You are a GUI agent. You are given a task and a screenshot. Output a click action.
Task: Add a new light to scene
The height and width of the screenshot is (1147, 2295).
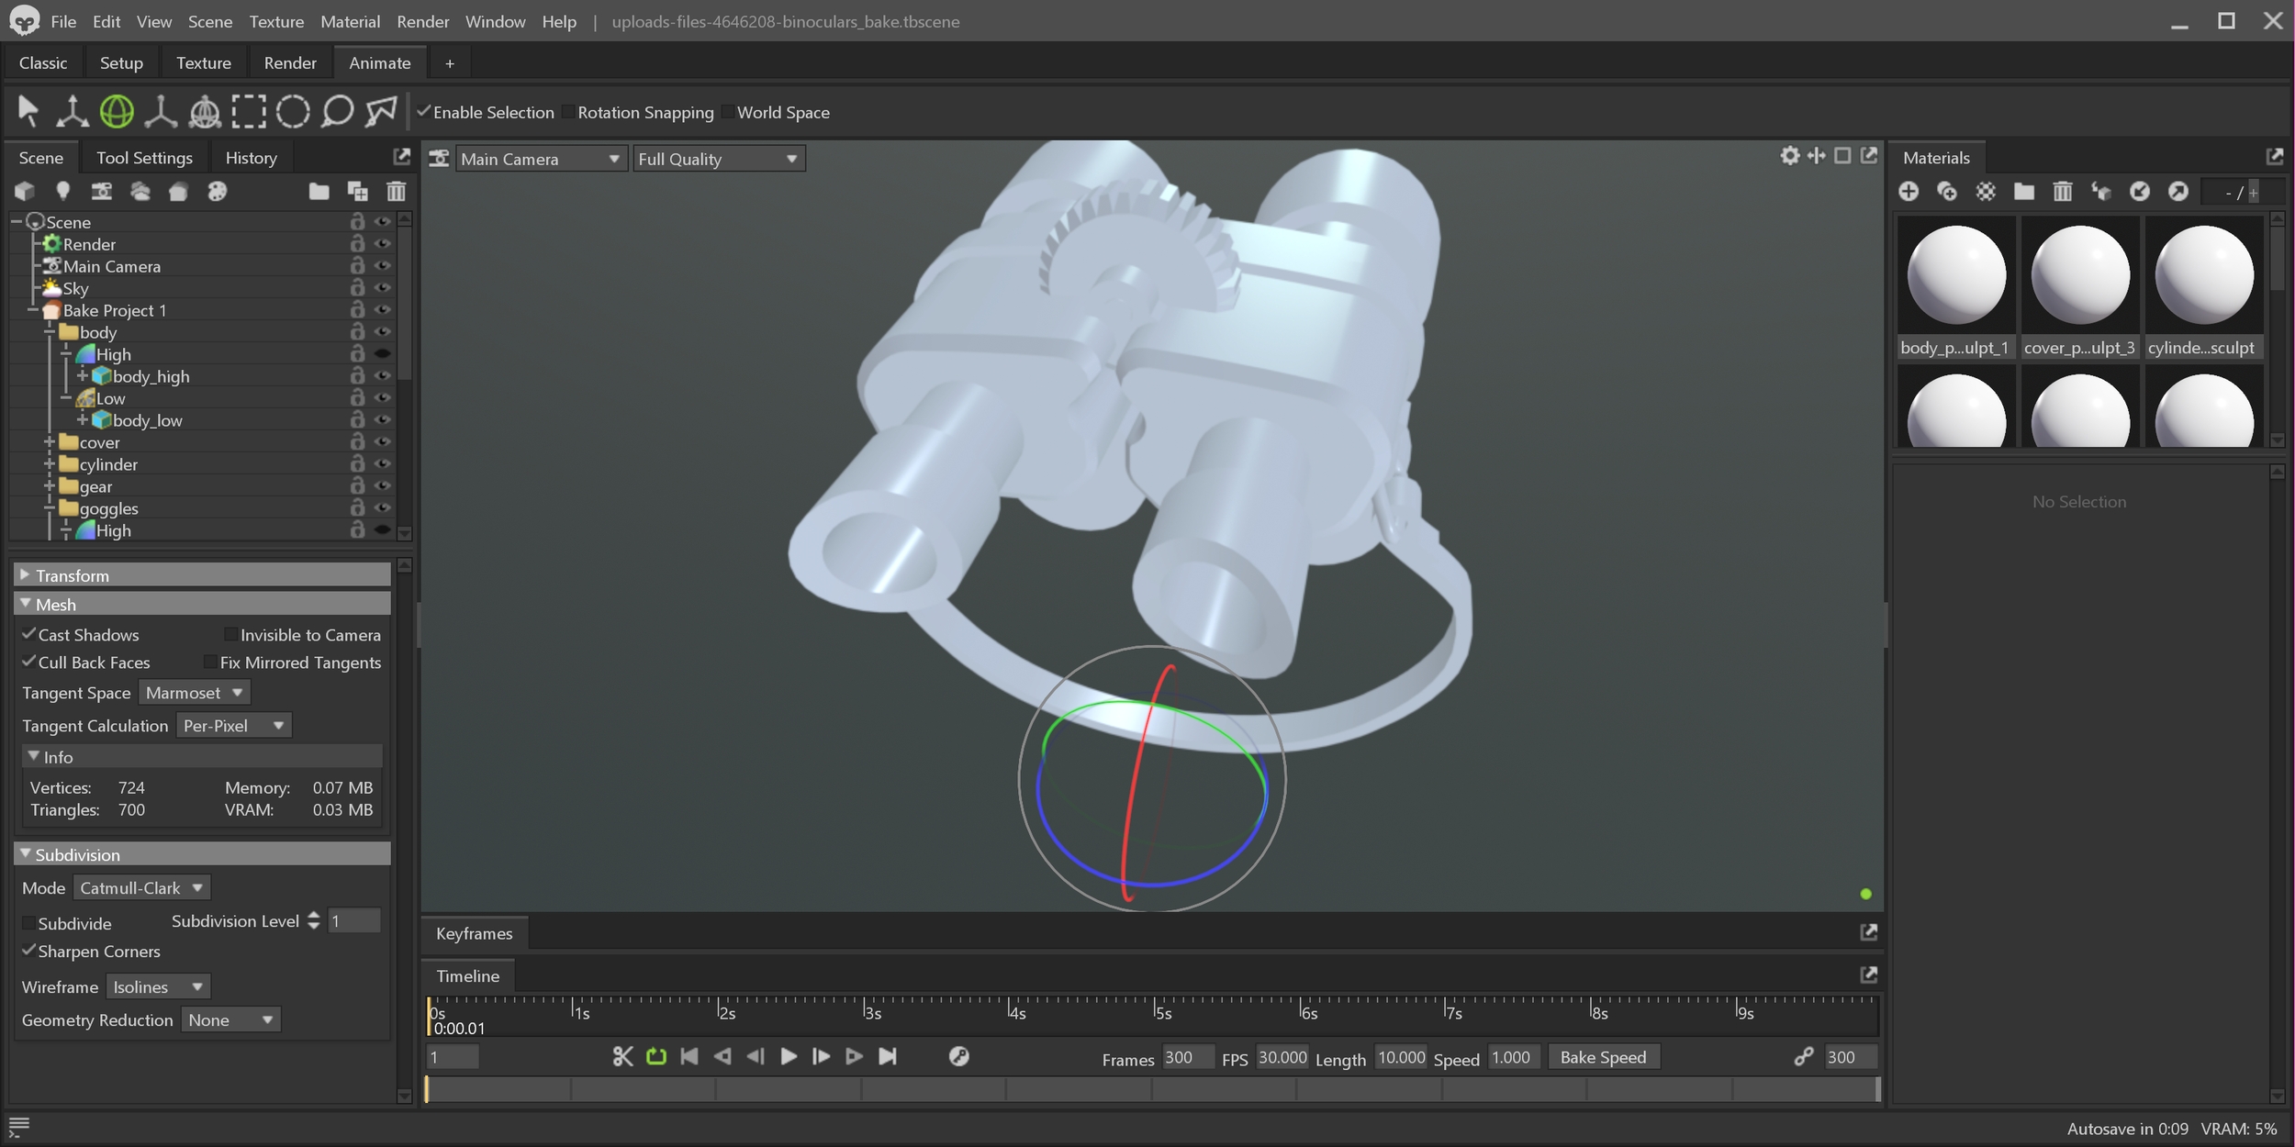62,191
